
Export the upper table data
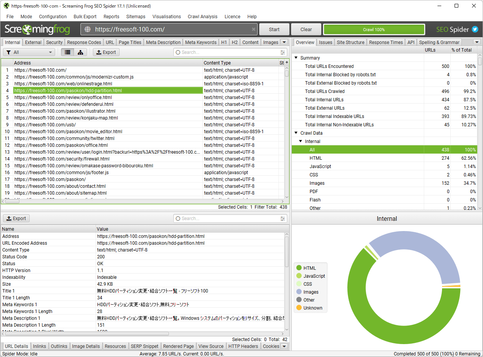[x=106, y=52]
